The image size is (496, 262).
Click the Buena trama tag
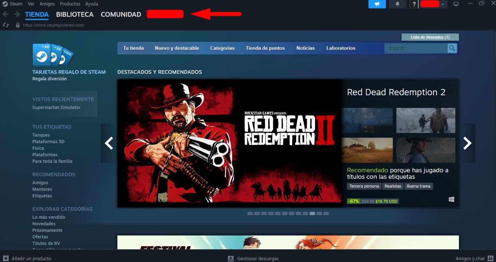pos(419,186)
